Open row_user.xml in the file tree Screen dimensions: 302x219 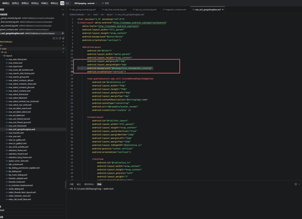[x=15, y=136]
